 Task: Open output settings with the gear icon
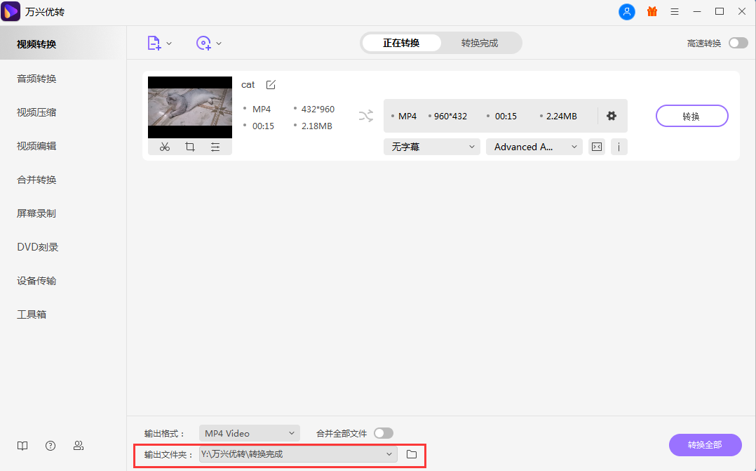tap(611, 115)
